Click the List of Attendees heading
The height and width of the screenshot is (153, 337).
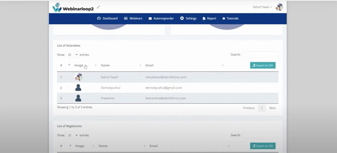[68, 46]
